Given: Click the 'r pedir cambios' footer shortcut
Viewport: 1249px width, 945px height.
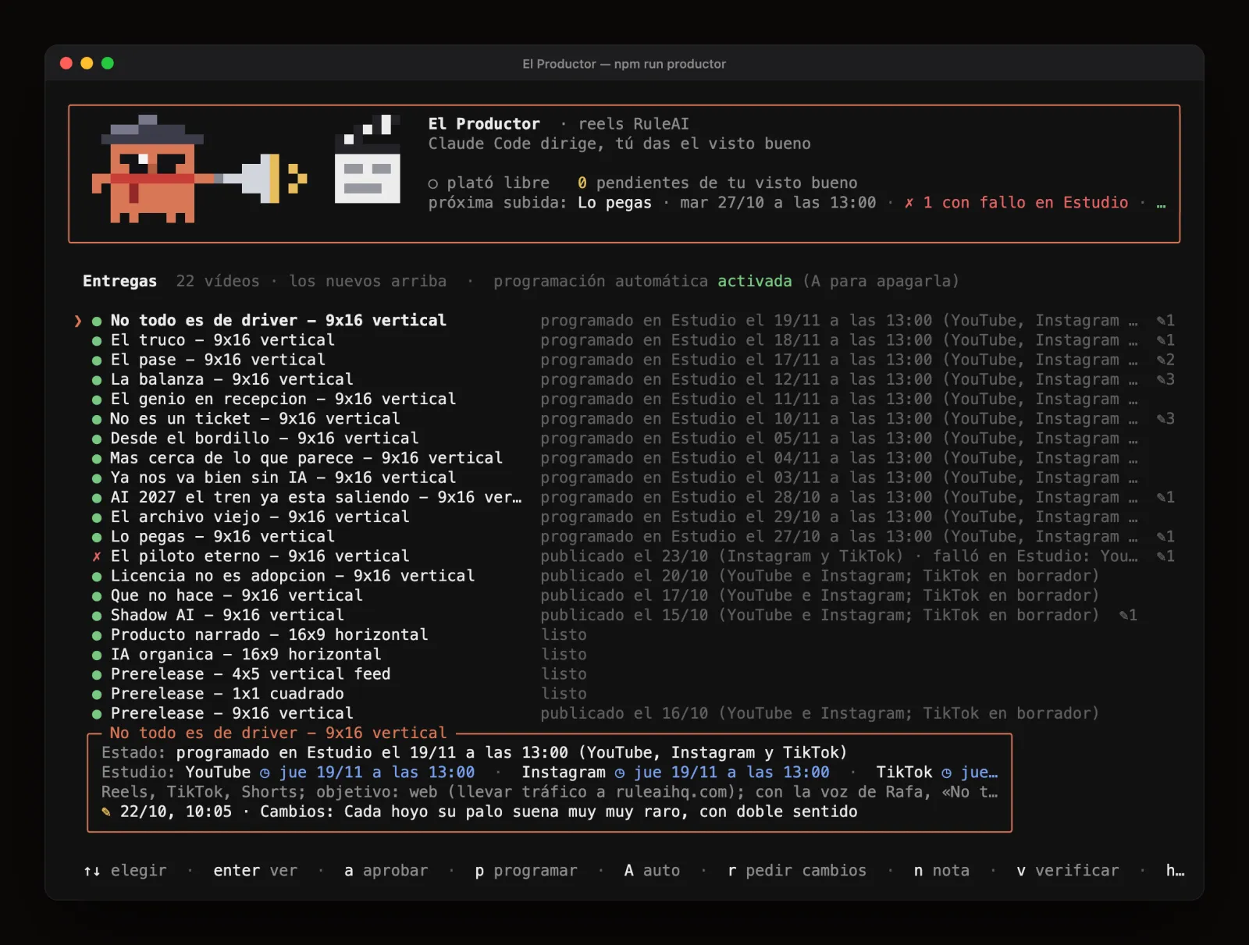Looking at the screenshot, I should [x=797, y=870].
